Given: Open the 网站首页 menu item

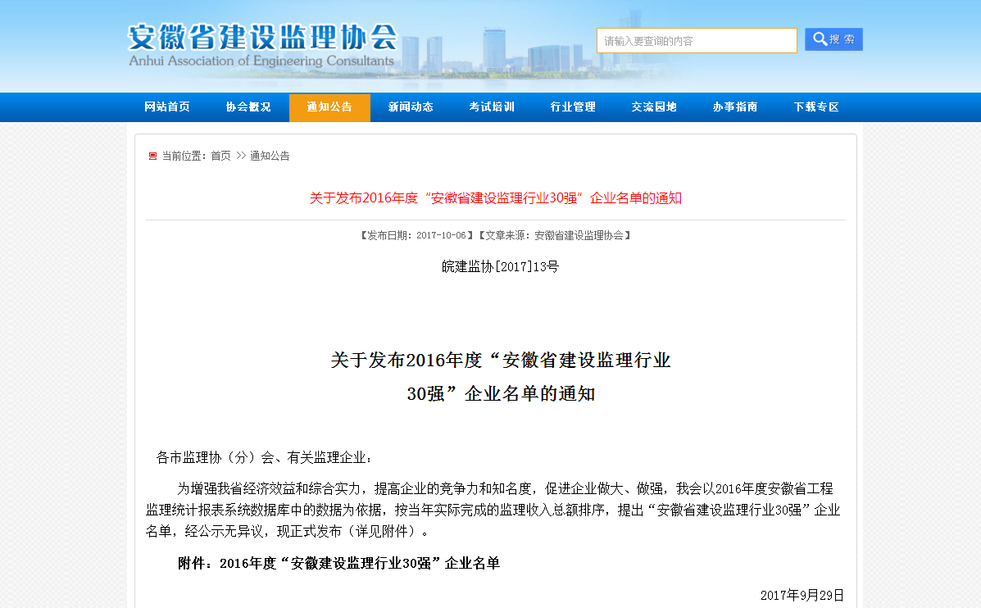Looking at the screenshot, I should click(167, 107).
